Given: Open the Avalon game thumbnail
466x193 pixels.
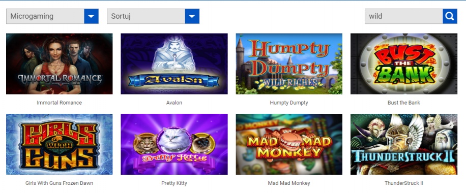Looking at the screenshot, I should point(174,63).
